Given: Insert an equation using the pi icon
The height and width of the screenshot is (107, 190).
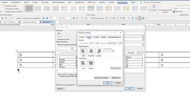Looking at the screenshot, I should [x=82, y=18].
